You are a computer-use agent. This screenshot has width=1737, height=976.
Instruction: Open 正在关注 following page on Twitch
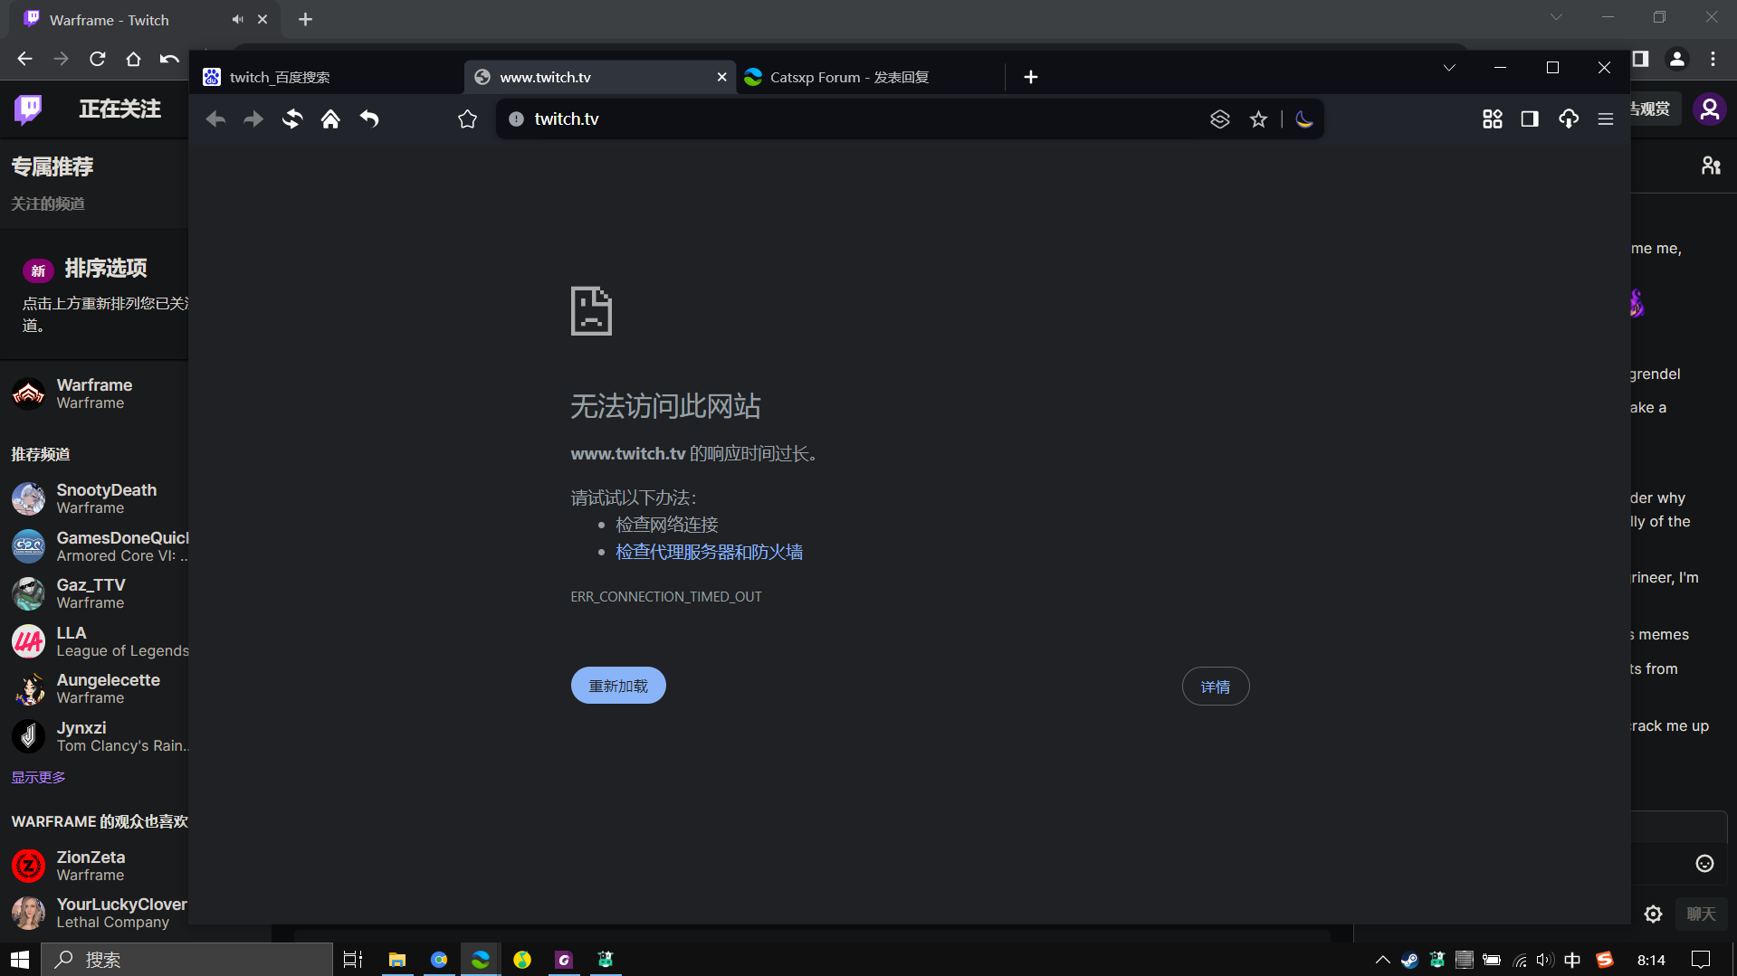(119, 109)
